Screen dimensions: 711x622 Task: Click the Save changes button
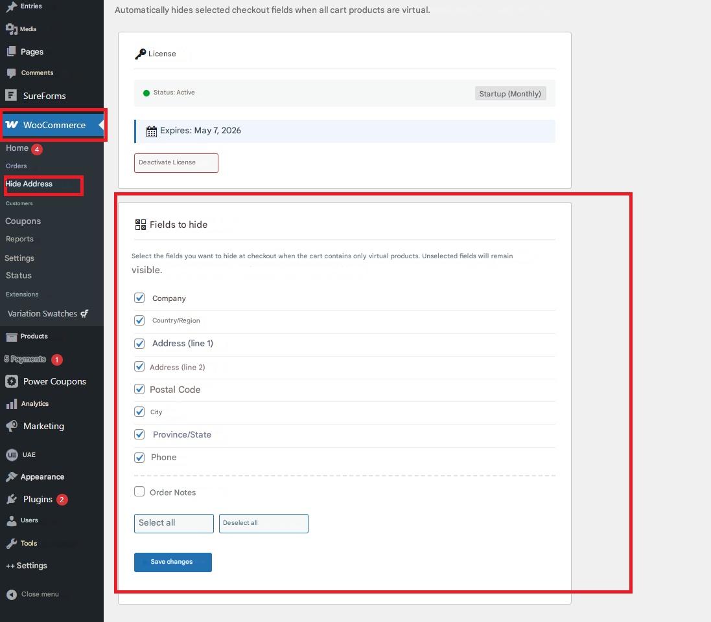pos(172,562)
